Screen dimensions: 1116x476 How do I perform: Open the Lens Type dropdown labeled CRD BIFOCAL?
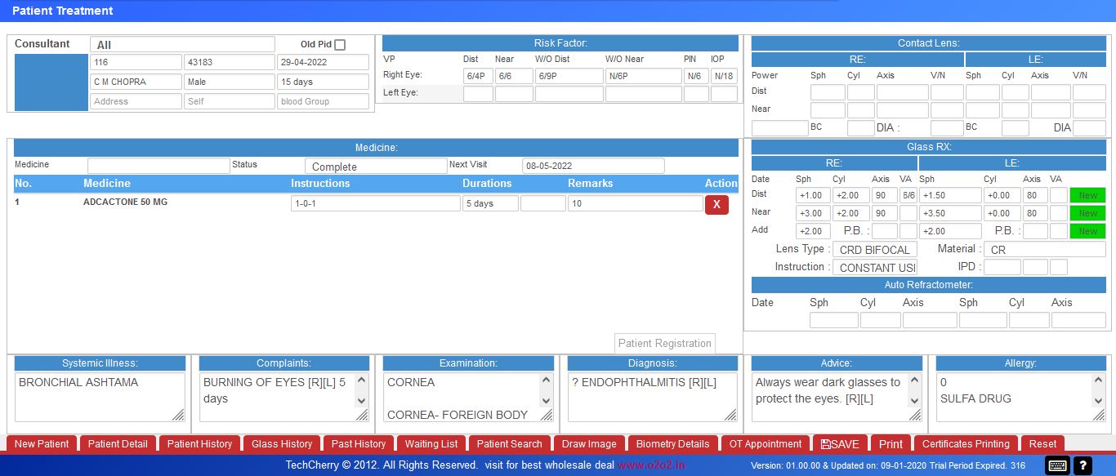874,249
